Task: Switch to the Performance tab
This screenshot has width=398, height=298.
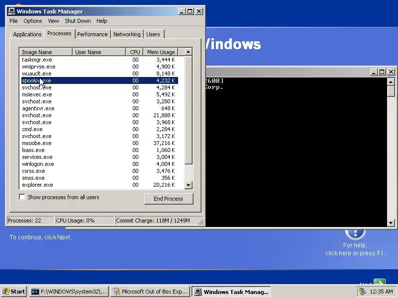Action: click(x=93, y=34)
